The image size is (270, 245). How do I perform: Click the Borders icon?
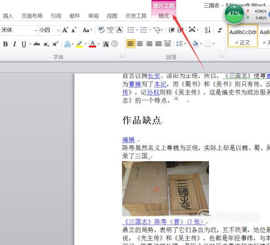208,44
